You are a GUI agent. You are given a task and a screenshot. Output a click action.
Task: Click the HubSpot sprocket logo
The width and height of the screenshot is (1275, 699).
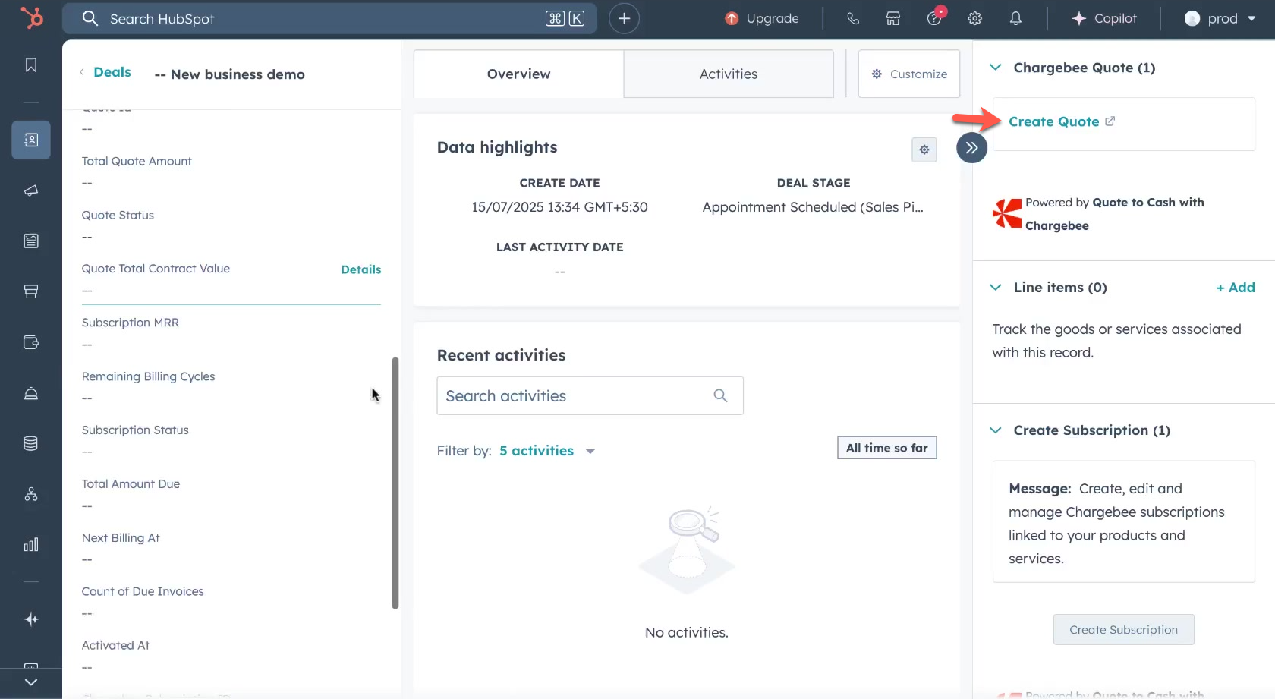pyautogui.click(x=31, y=17)
